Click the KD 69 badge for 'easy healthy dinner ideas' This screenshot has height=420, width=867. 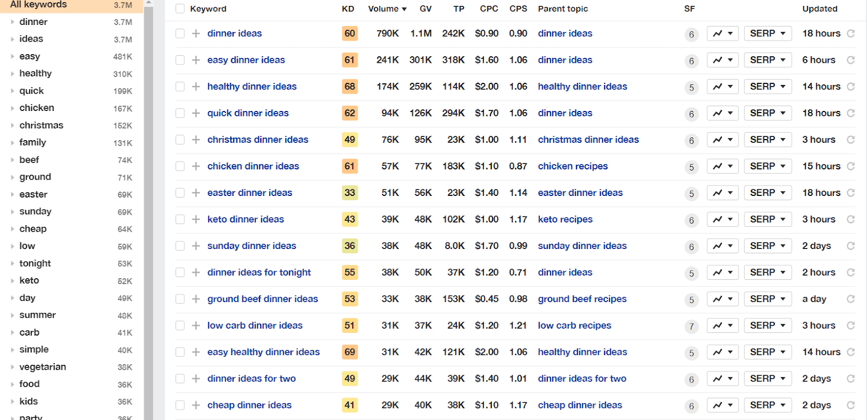coord(350,352)
